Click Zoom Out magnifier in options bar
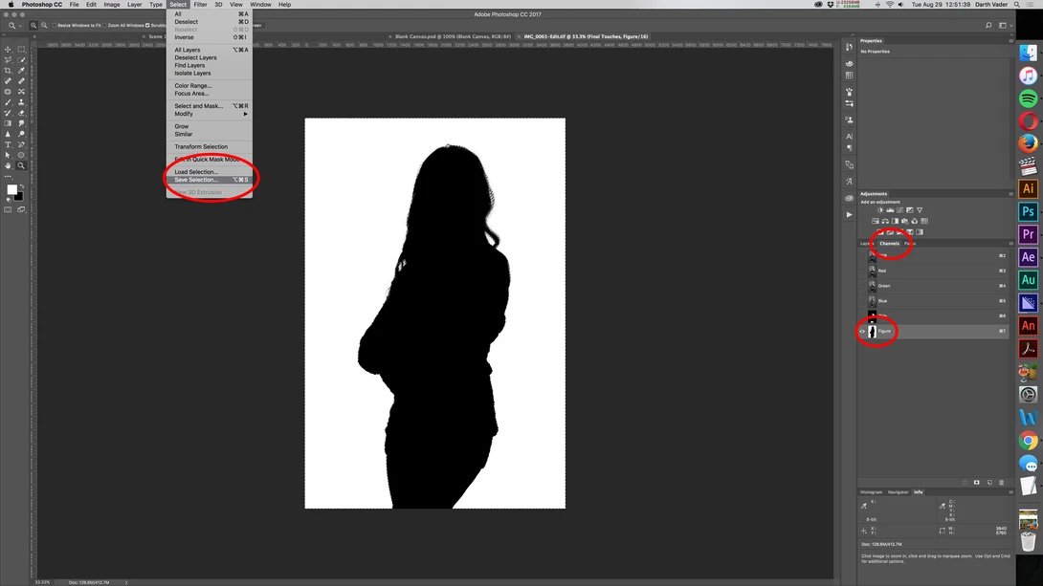1043x586 pixels. coord(45,25)
